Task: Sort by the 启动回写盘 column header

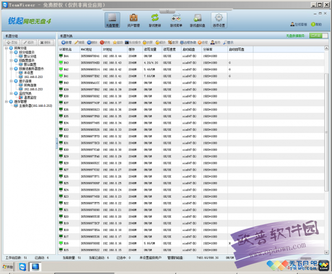Action: pos(240,49)
